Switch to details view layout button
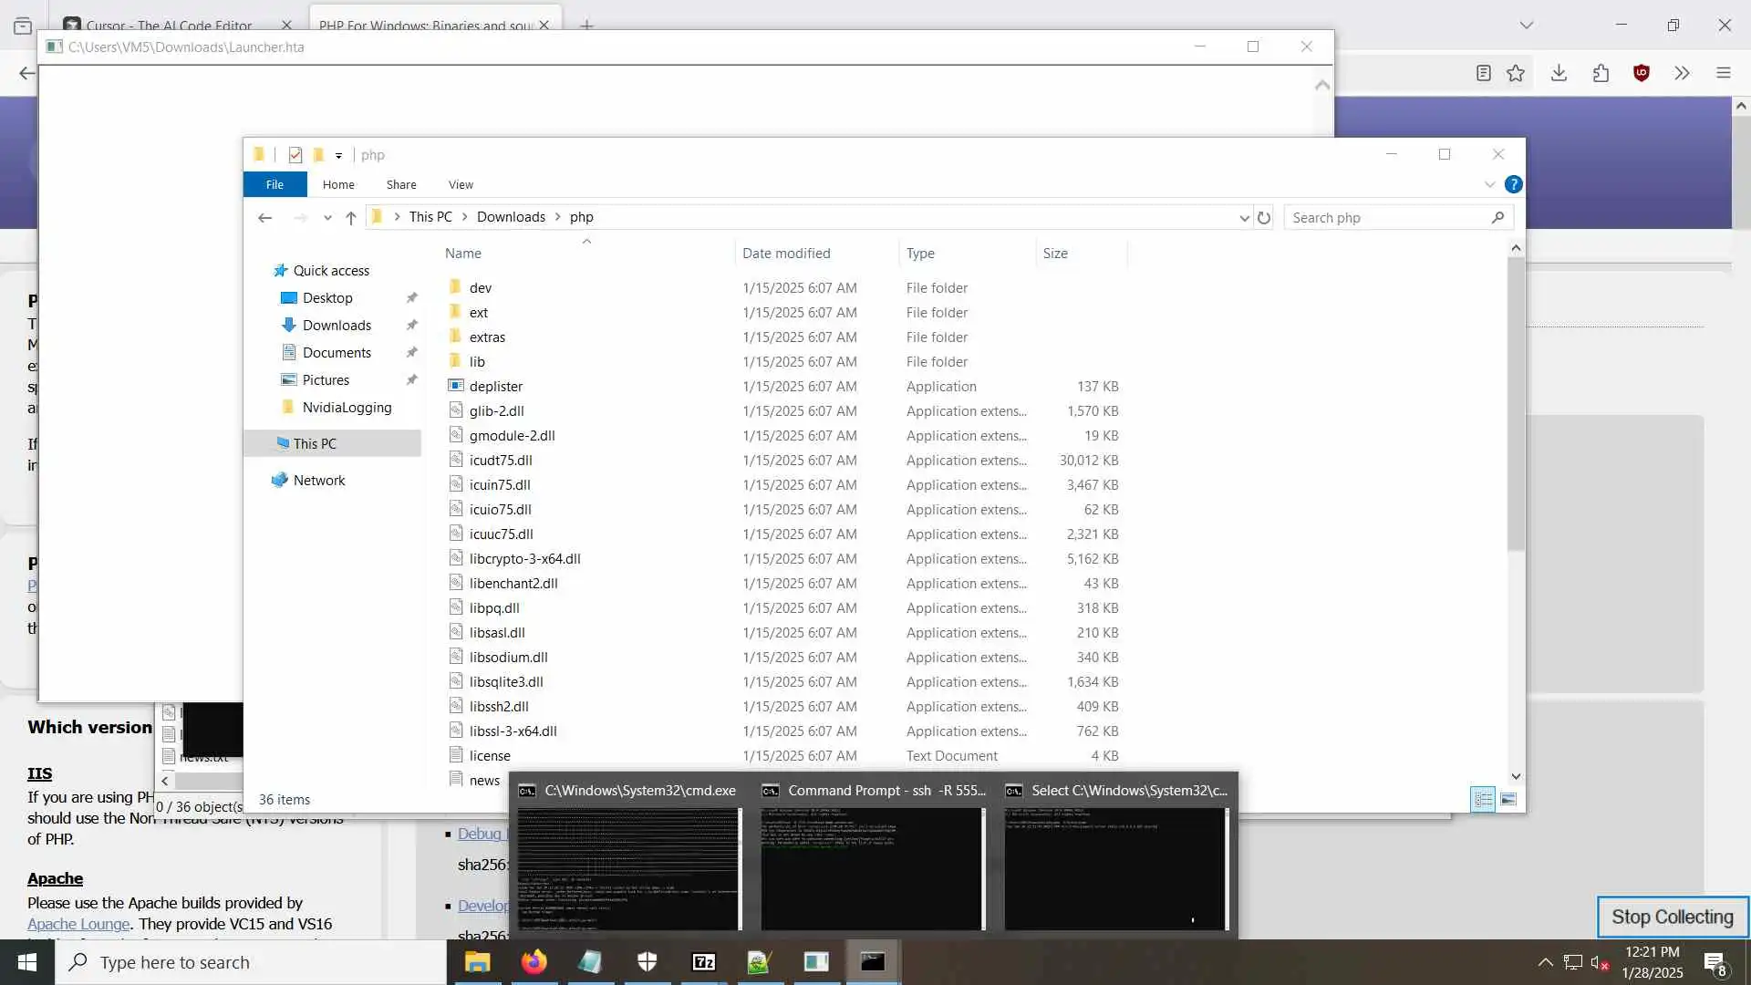1751x985 pixels. pyautogui.click(x=1483, y=799)
